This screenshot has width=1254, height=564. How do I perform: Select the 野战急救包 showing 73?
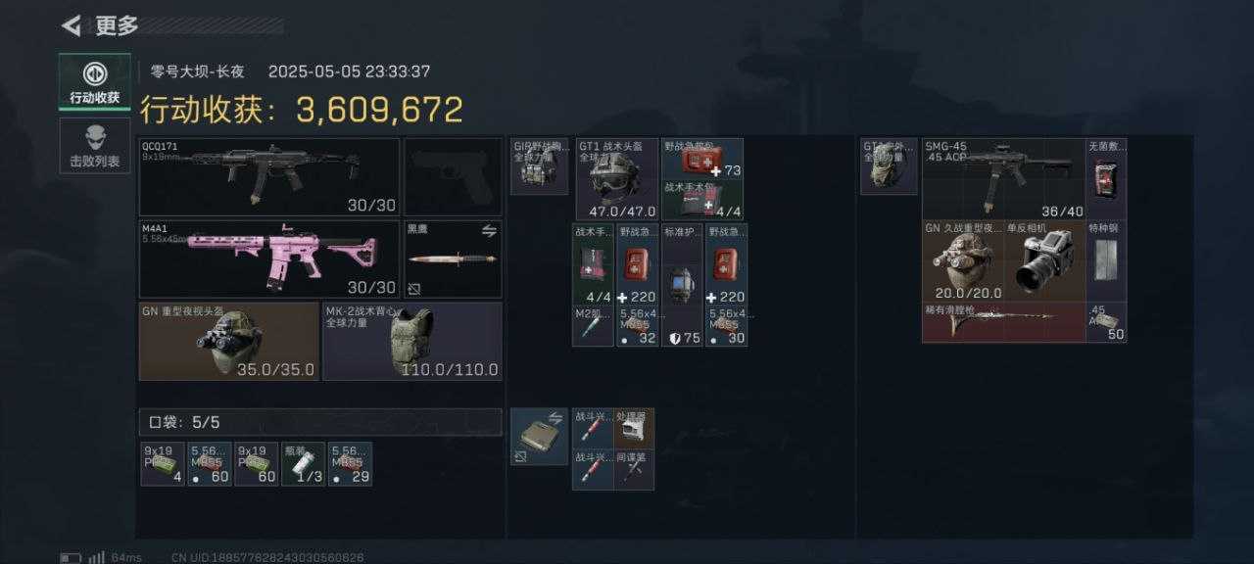tap(703, 159)
